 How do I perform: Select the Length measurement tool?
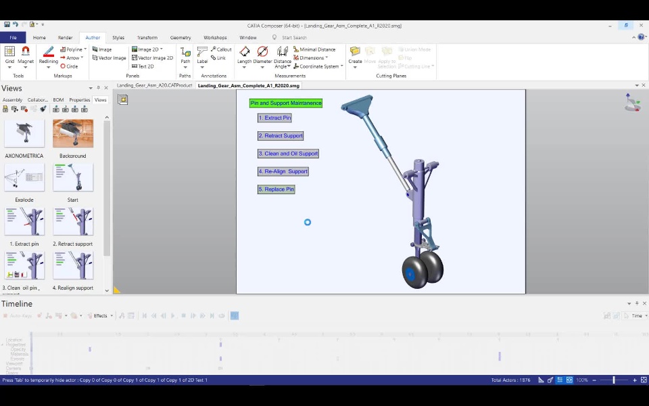(x=244, y=55)
